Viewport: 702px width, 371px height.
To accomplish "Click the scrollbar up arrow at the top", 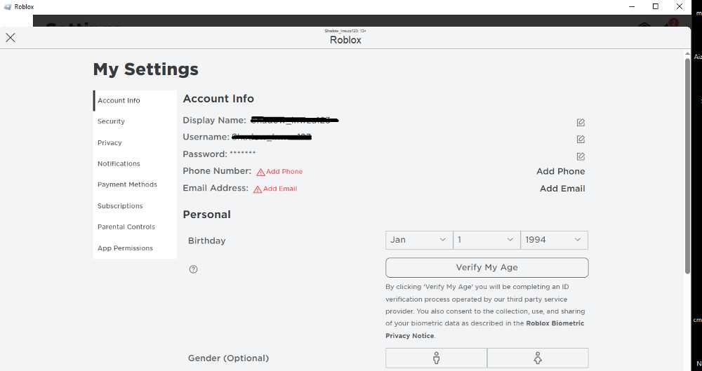I will pos(688,54).
